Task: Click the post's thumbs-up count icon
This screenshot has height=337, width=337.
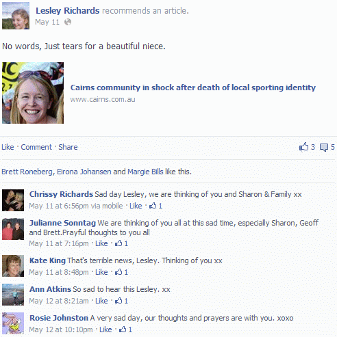Action: [x=303, y=147]
